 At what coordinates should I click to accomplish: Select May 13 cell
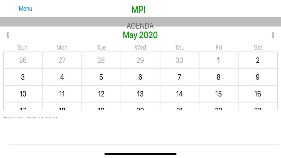[x=140, y=94]
